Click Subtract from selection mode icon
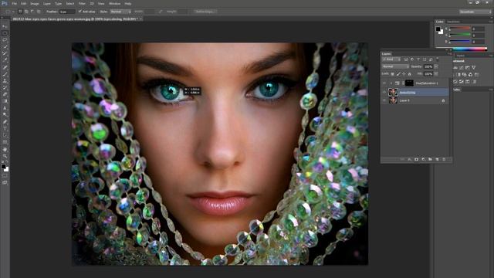 tap(32, 12)
